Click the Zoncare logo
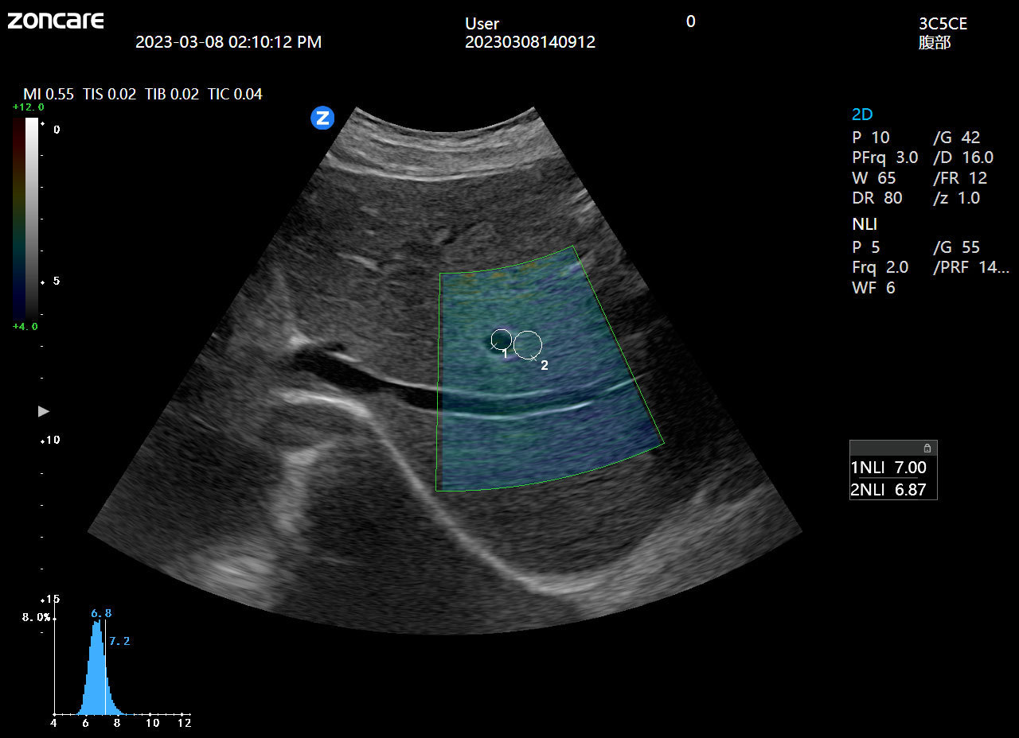The height and width of the screenshot is (738, 1019). point(56,21)
